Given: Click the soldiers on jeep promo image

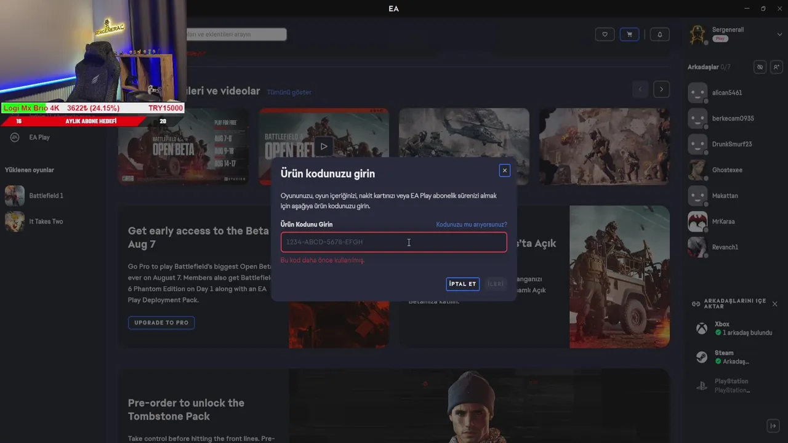Looking at the screenshot, I should point(619,277).
